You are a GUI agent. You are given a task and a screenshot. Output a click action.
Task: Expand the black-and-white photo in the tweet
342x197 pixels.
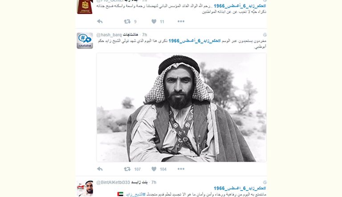tap(181, 107)
